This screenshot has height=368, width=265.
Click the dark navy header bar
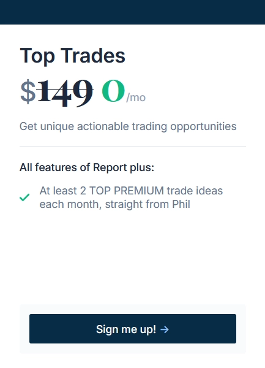click(x=132, y=12)
